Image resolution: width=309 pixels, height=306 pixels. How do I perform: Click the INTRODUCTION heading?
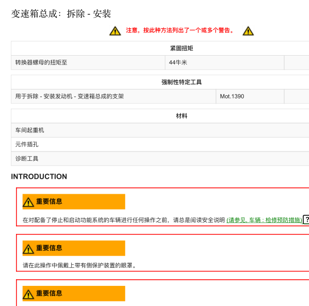coord(39,176)
